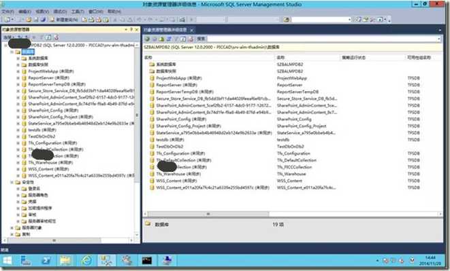Click the Synchronize icon in details toolbar
The image size is (450, 271).
point(169,39)
